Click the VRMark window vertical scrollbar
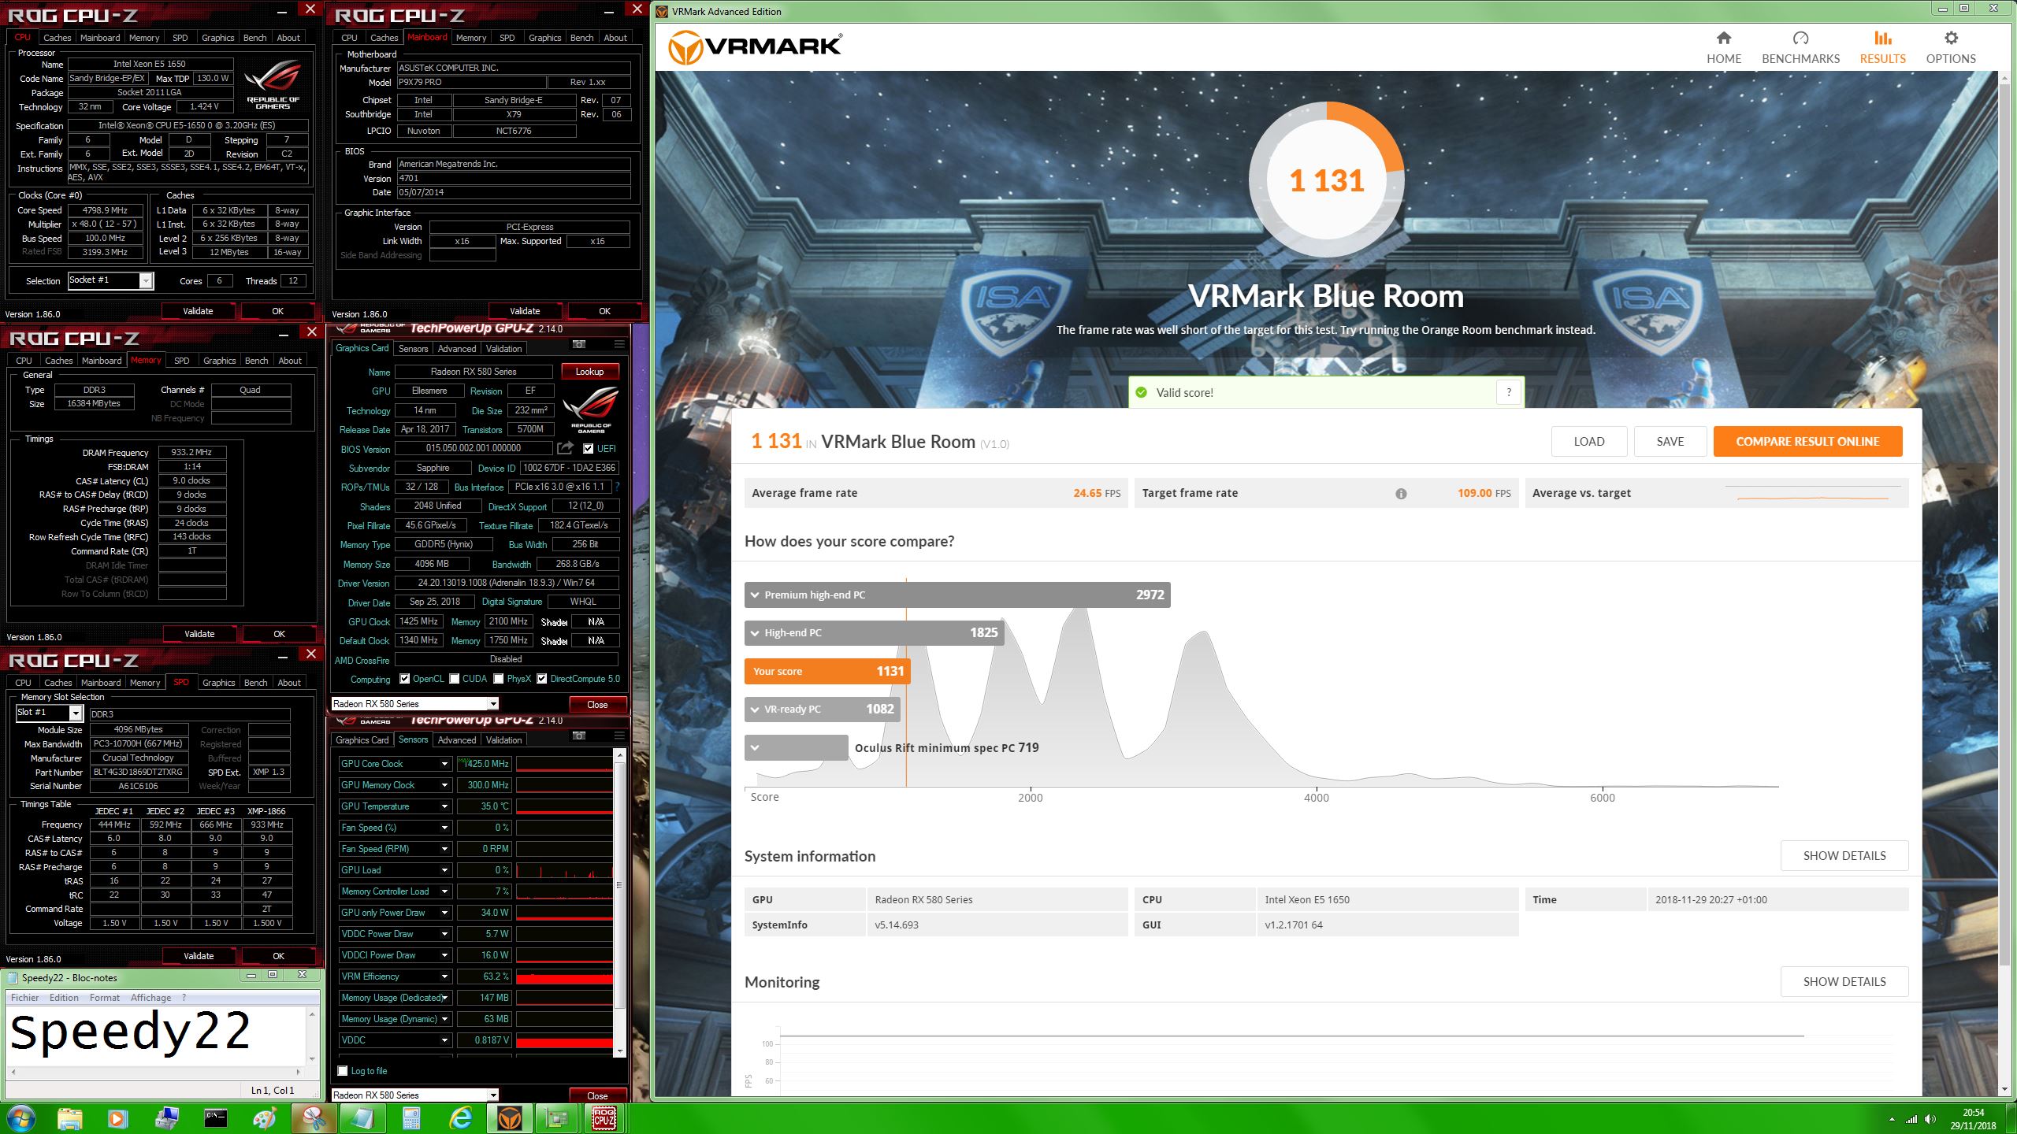The image size is (2017, 1134). [x=2005, y=525]
